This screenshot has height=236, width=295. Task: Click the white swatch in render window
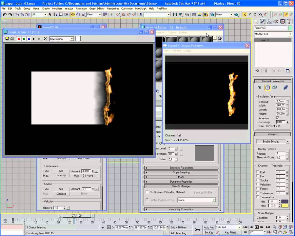[78, 39]
